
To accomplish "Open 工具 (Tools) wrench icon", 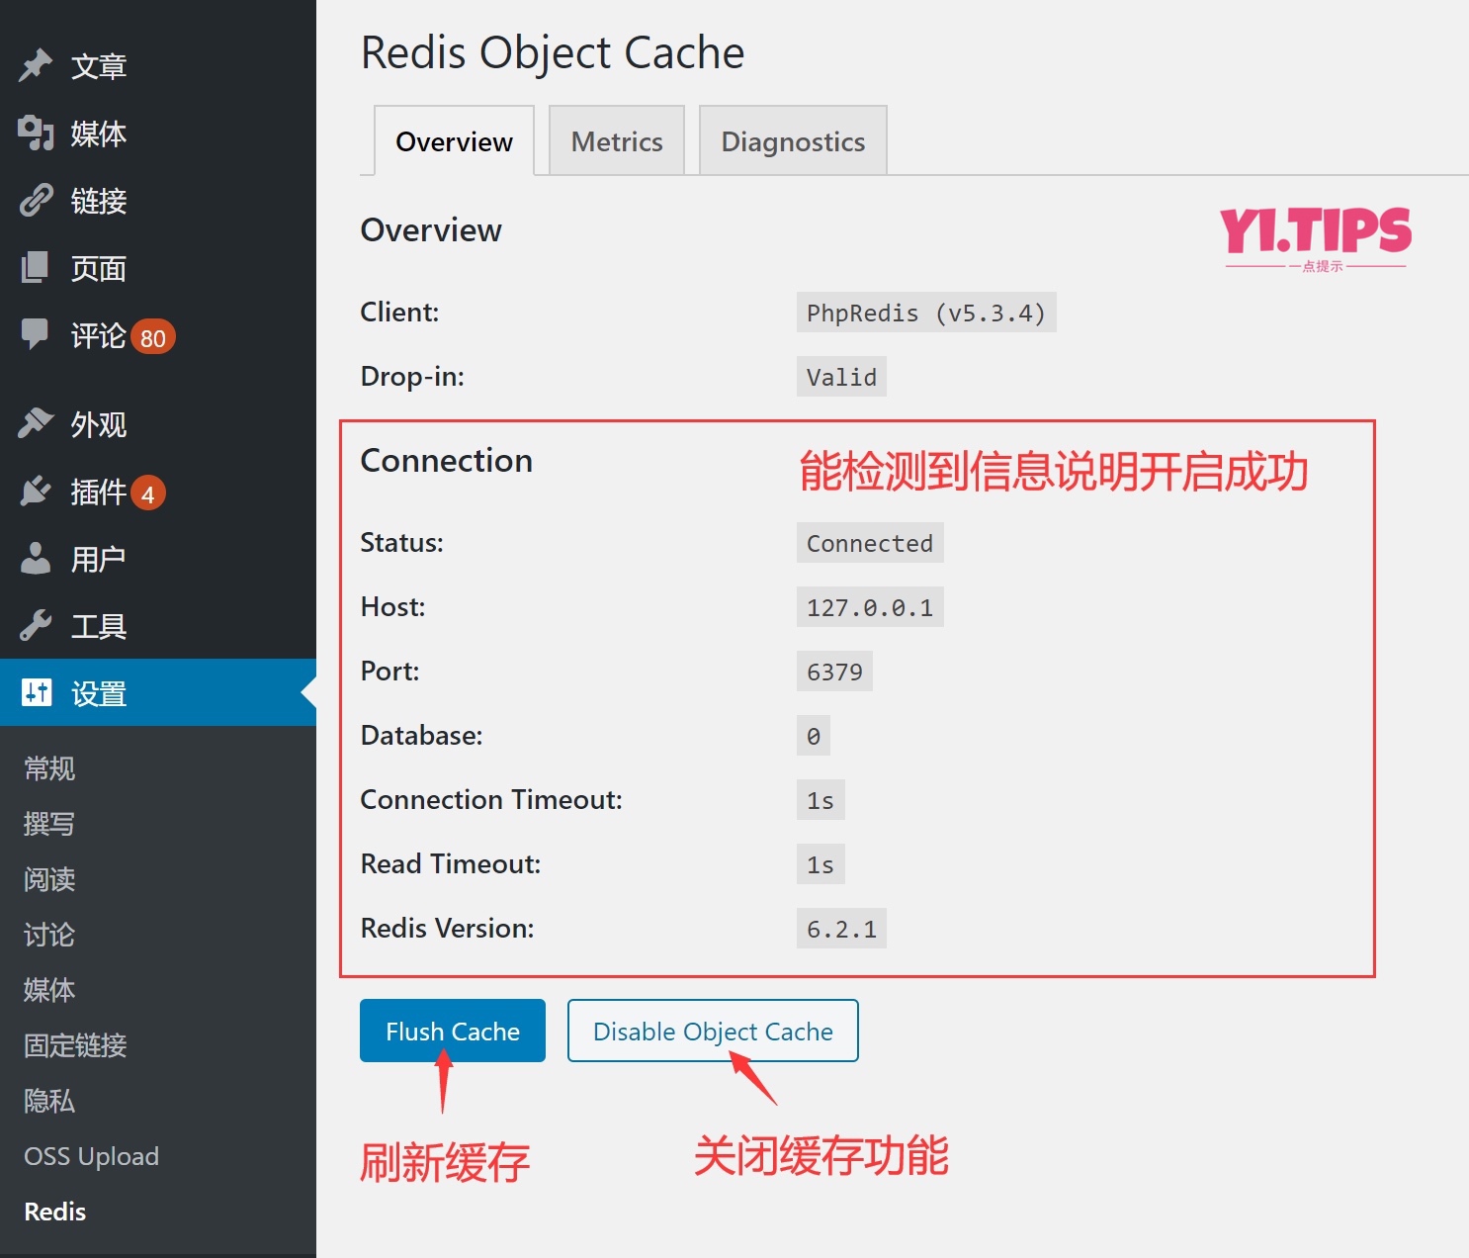I will 36,625.
